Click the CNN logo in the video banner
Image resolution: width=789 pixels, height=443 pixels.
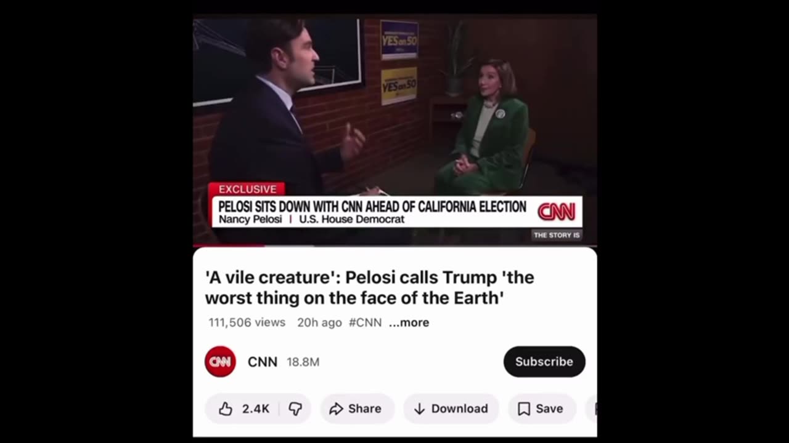pyautogui.click(x=557, y=212)
